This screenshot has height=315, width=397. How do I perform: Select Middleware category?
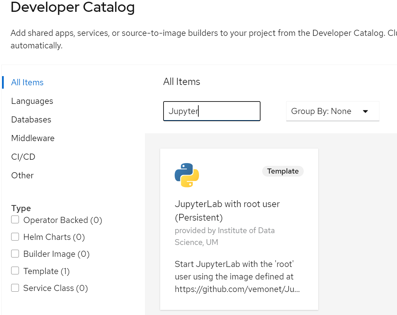coord(33,138)
